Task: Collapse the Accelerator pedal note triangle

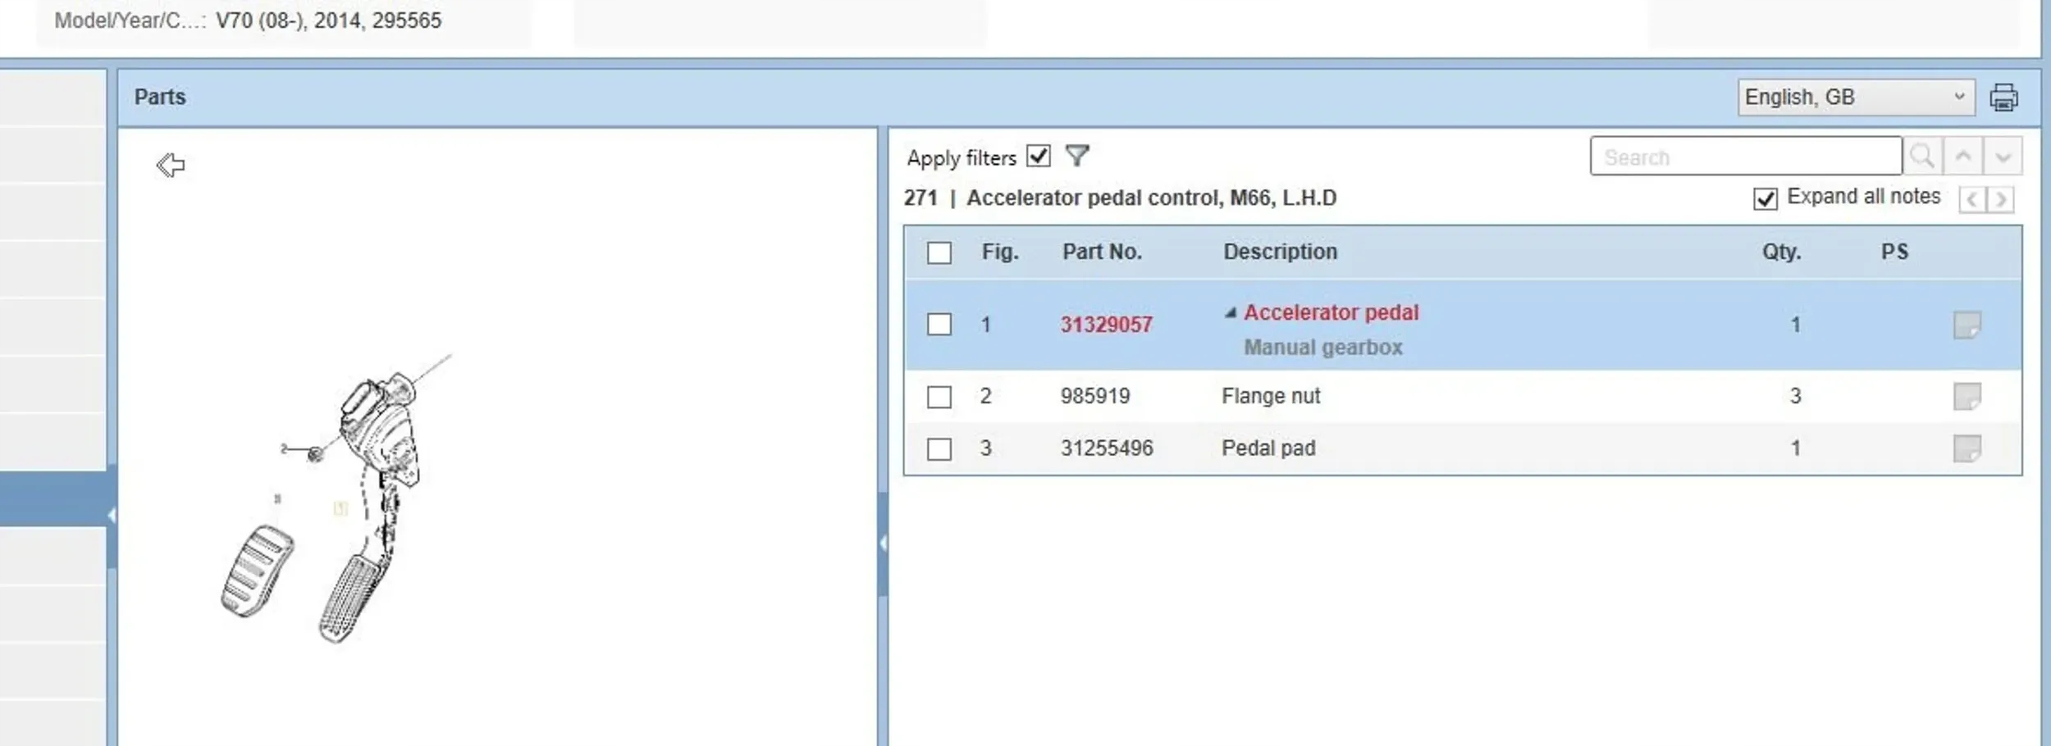Action: pos(1230,313)
